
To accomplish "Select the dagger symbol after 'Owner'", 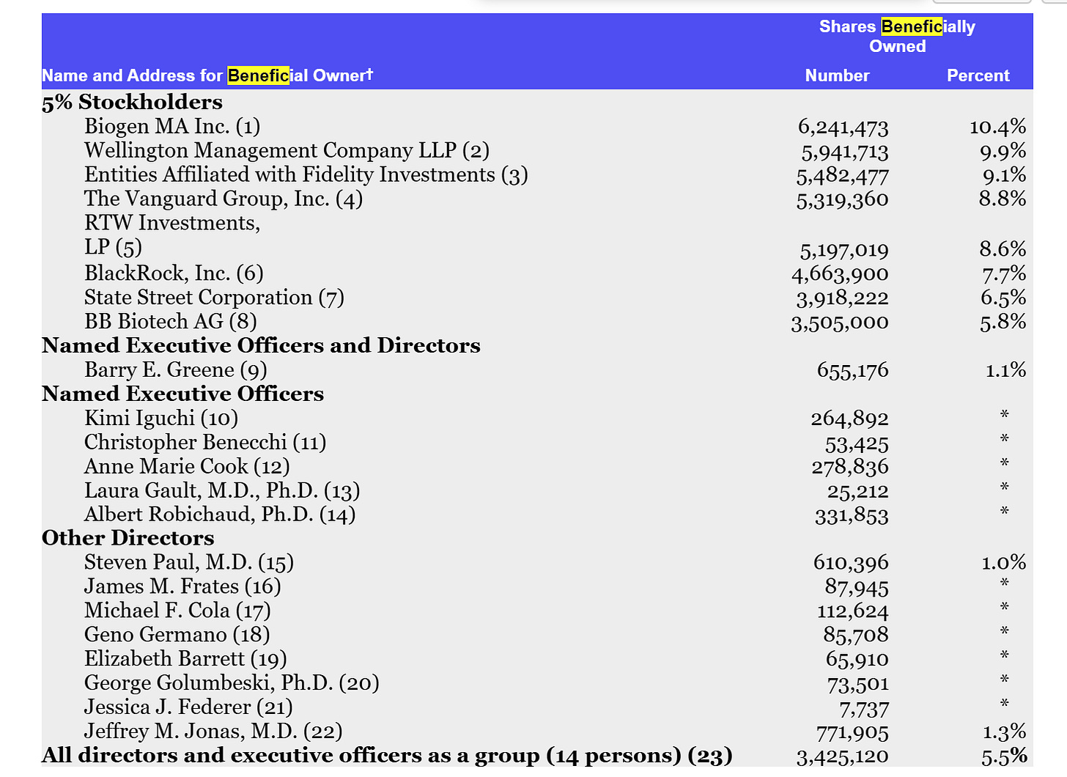I will click(x=370, y=73).
